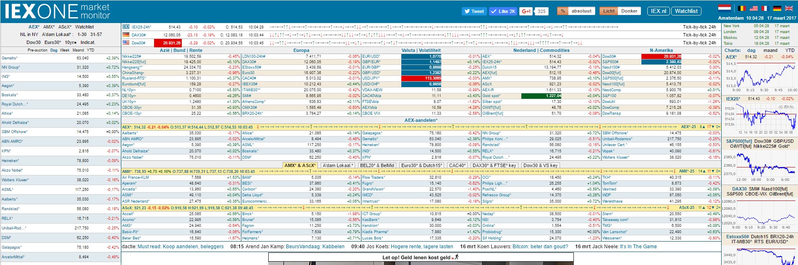Select Dow30 in left panel menu
Screen dimensions: 798x265
point(34,43)
